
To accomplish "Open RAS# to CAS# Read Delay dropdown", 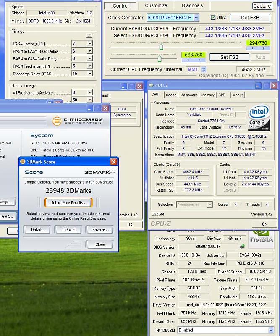I will point(90,51).
